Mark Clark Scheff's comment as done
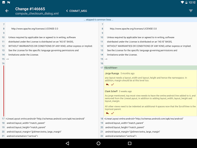 (112, 113)
